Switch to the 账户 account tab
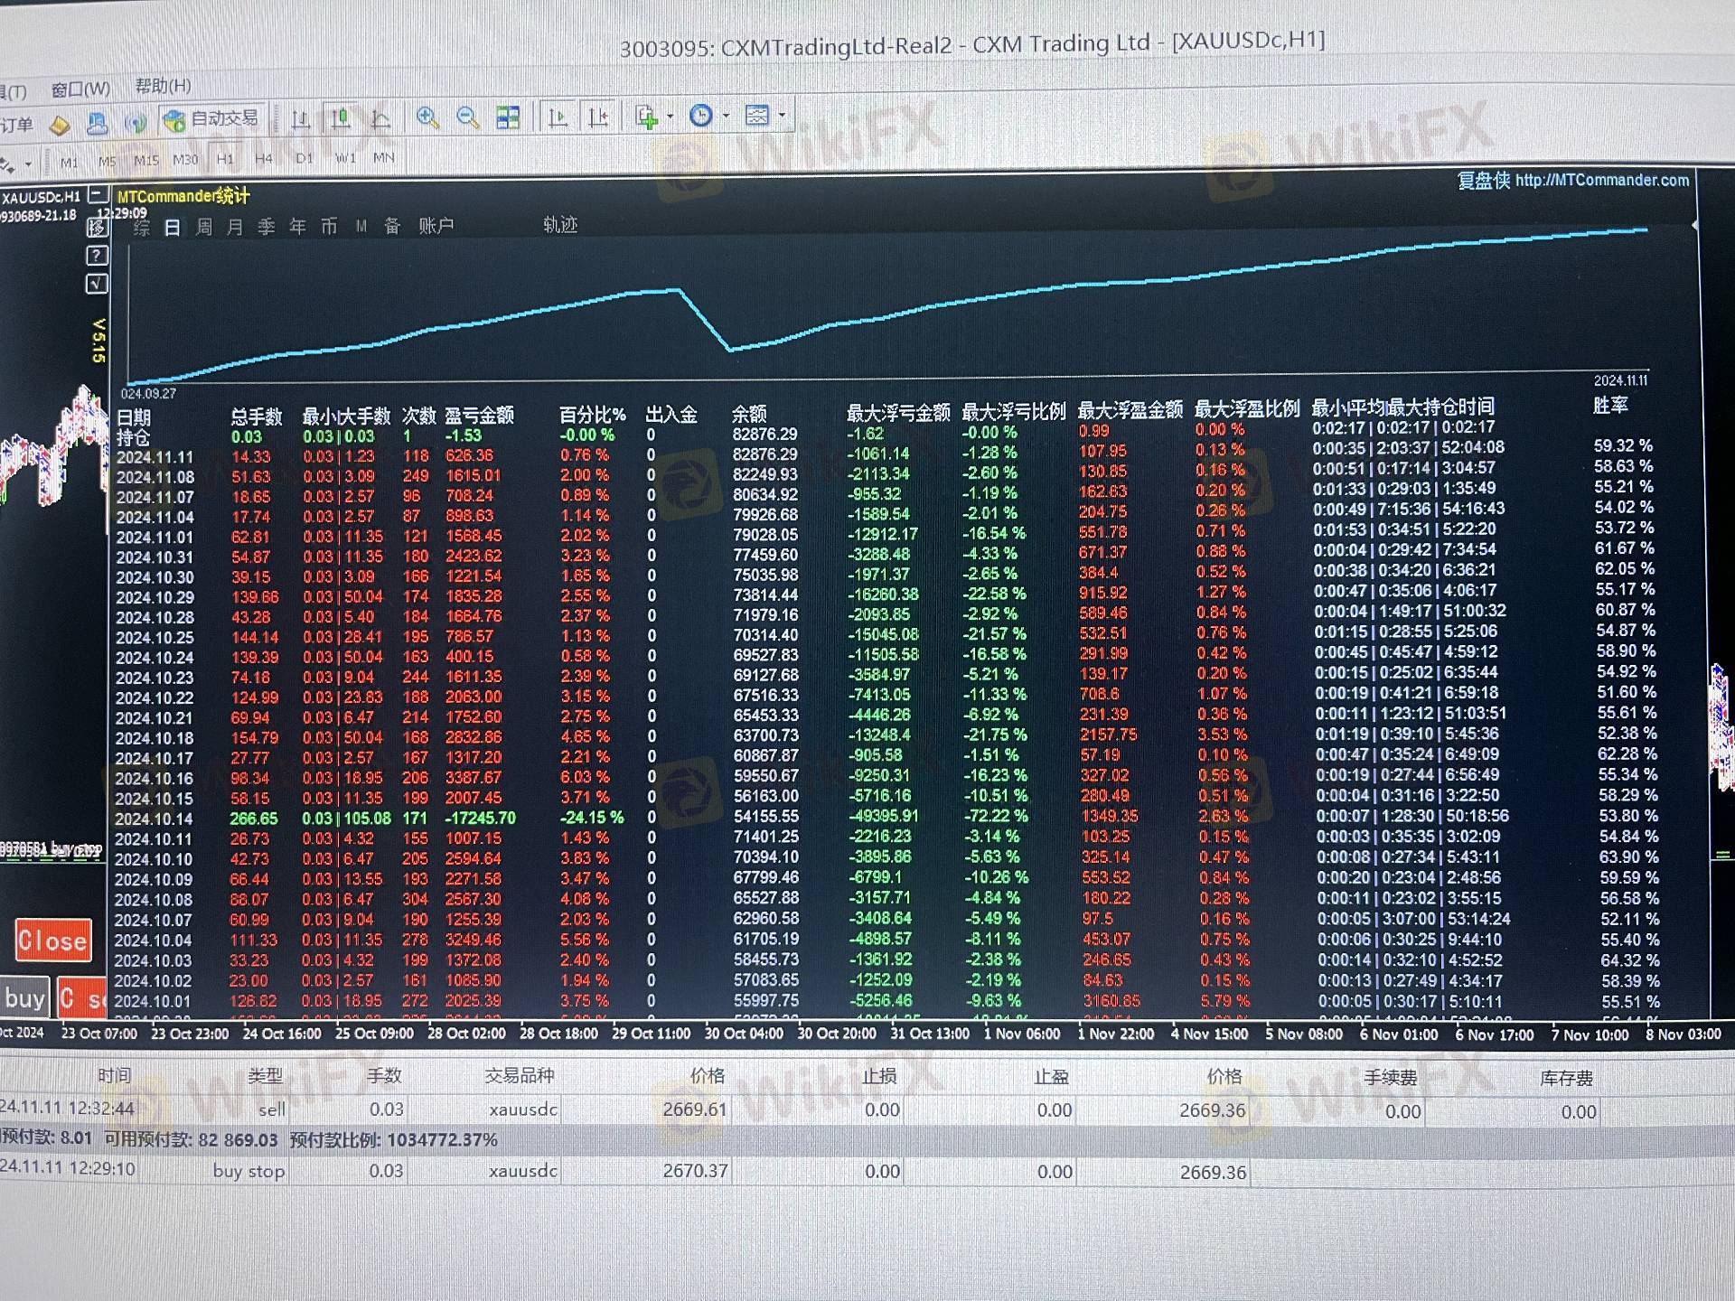This screenshot has height=1301, width=1735. click(x=436, y=225)
